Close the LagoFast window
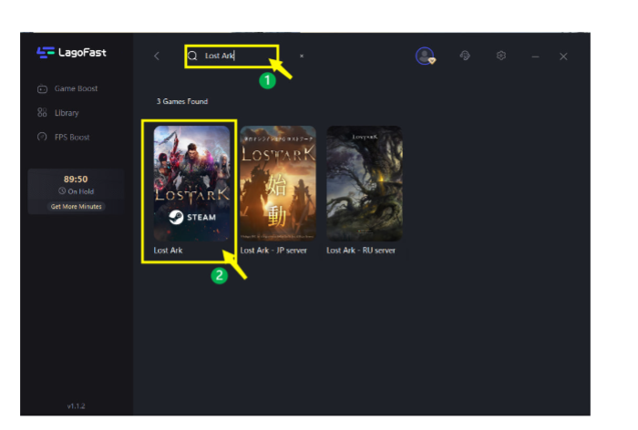Image resolution: width=638 pixels, height=430 pixels. pyautogui.click(x=563, y=56)
